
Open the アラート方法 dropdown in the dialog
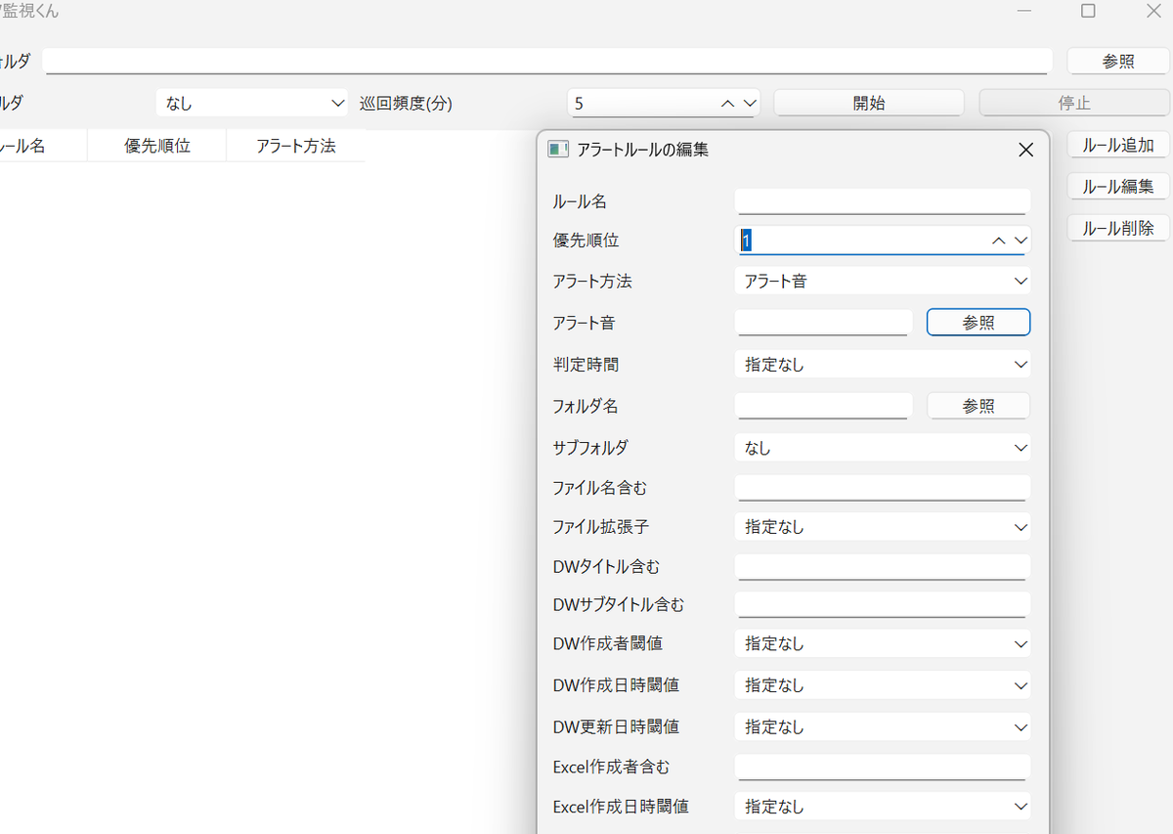point(883,282)
